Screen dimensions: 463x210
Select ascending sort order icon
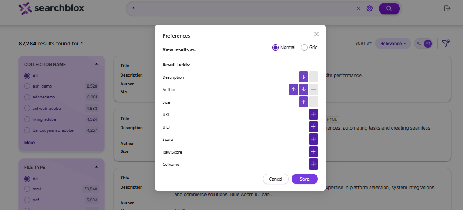click(x=427, y=44)
